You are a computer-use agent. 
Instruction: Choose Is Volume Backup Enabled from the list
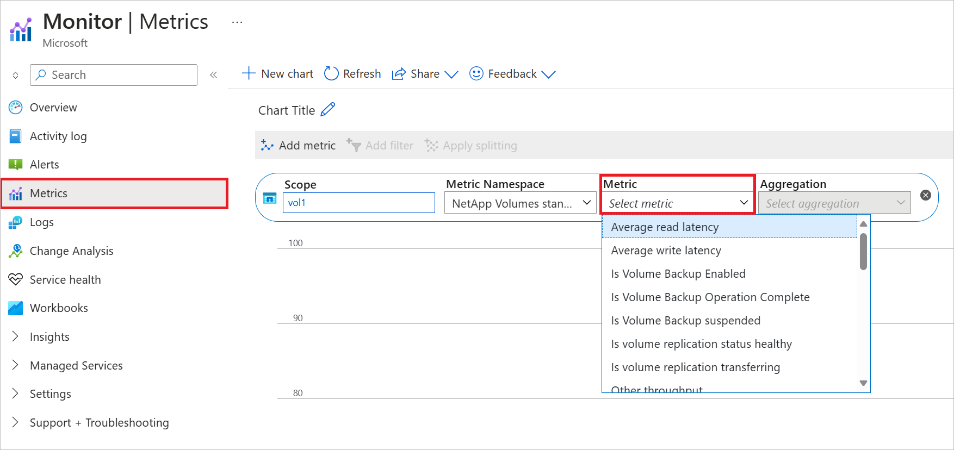click(x=678, y=273)
